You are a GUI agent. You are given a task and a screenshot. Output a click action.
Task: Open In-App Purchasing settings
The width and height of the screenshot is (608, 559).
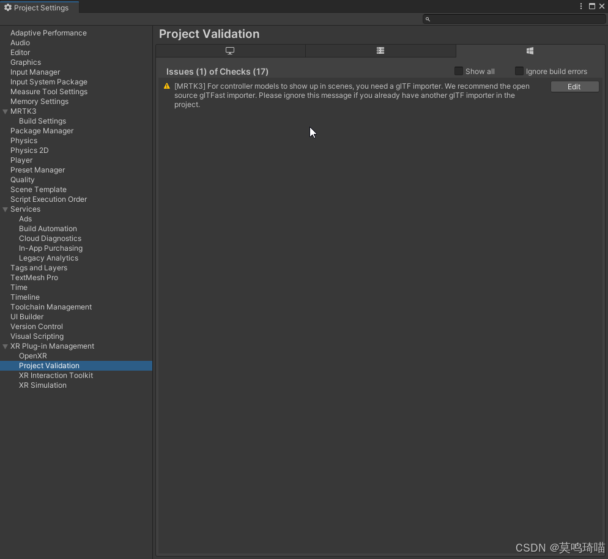coord(51,248)
